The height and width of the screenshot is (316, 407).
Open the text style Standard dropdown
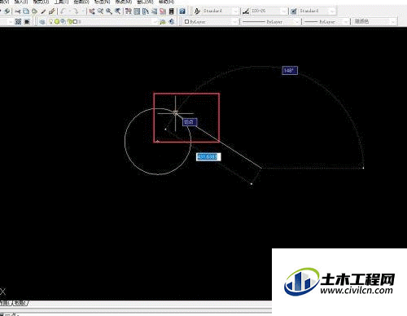pos(221,11)
